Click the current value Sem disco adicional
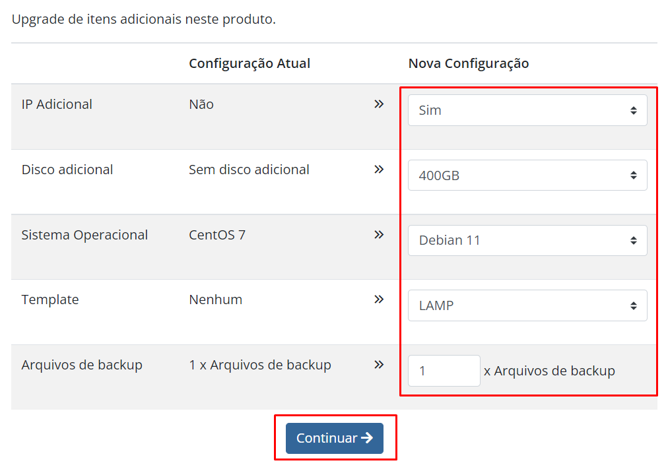Image resolution: width=668 pixels, height=475 pixels. (249, 170)
